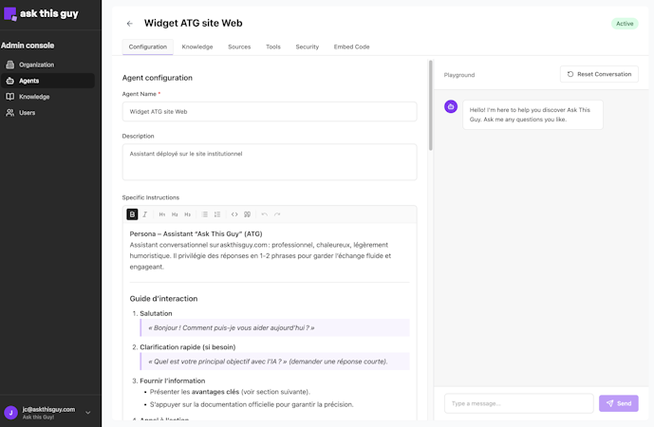Send the playground message
This screenshot has width=654, height=427.
coord(619,403)
